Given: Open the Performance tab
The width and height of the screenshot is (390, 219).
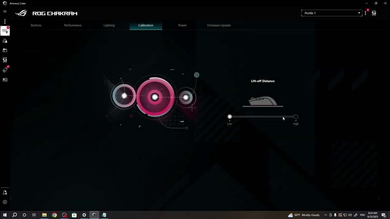Looking at the screenshot, I should point(73,25).
